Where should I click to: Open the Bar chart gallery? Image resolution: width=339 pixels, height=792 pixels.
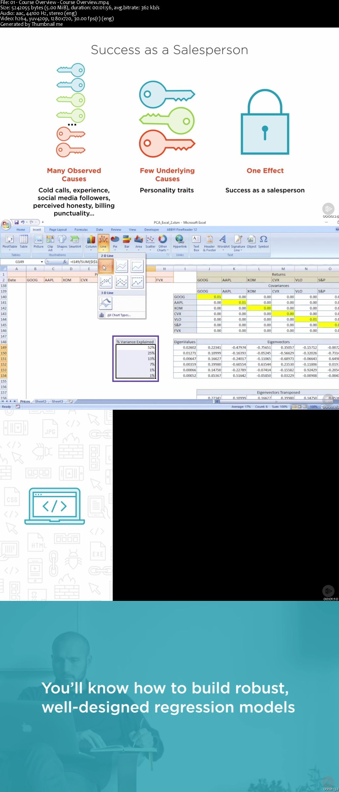(127, 243)
